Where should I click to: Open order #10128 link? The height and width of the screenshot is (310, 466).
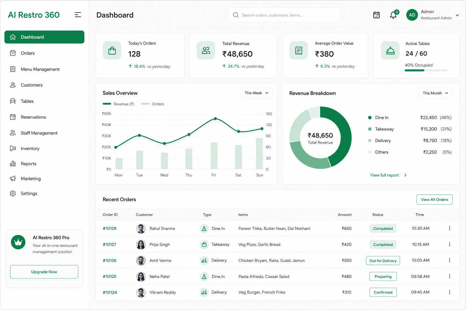tap(110, 228)
